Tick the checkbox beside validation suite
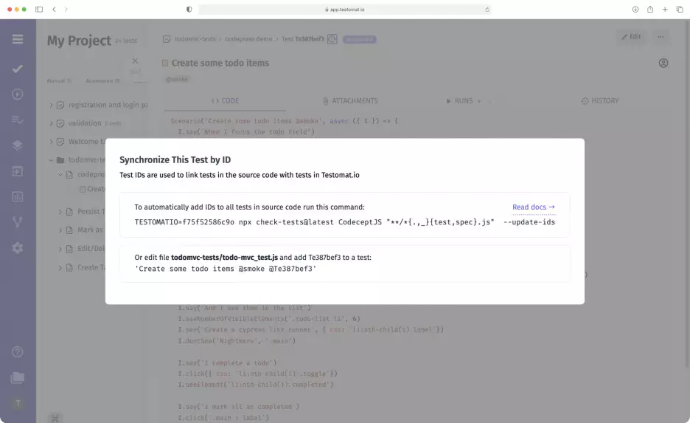690x423 pixels. [61, 123]
